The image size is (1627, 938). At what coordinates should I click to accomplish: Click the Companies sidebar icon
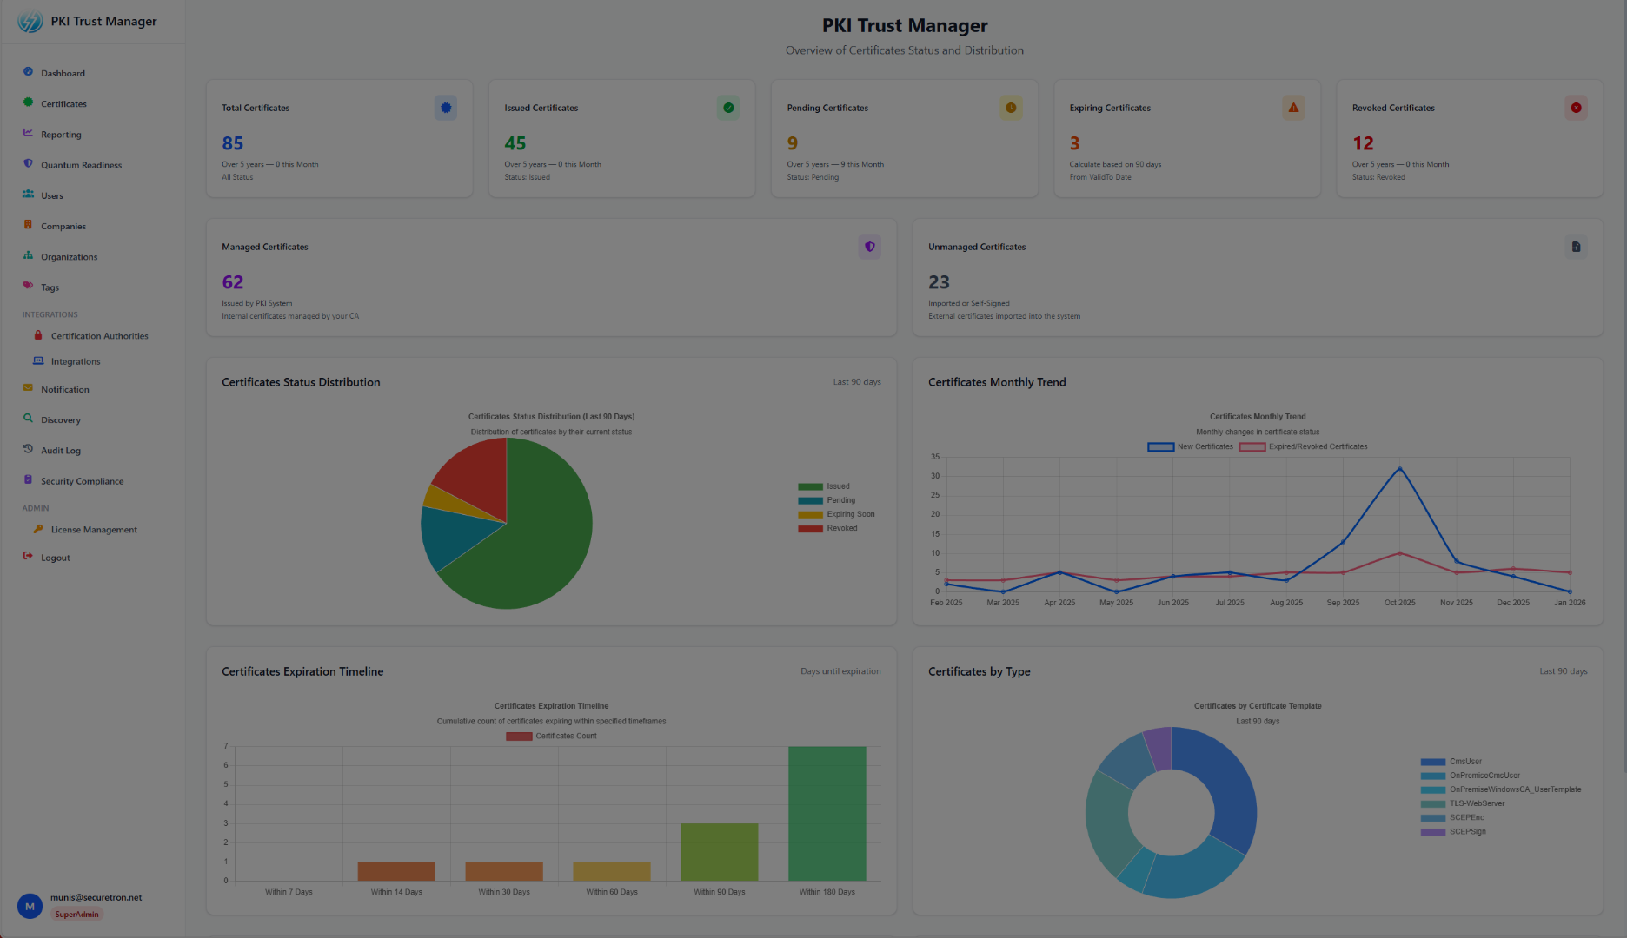click(28, 225)
